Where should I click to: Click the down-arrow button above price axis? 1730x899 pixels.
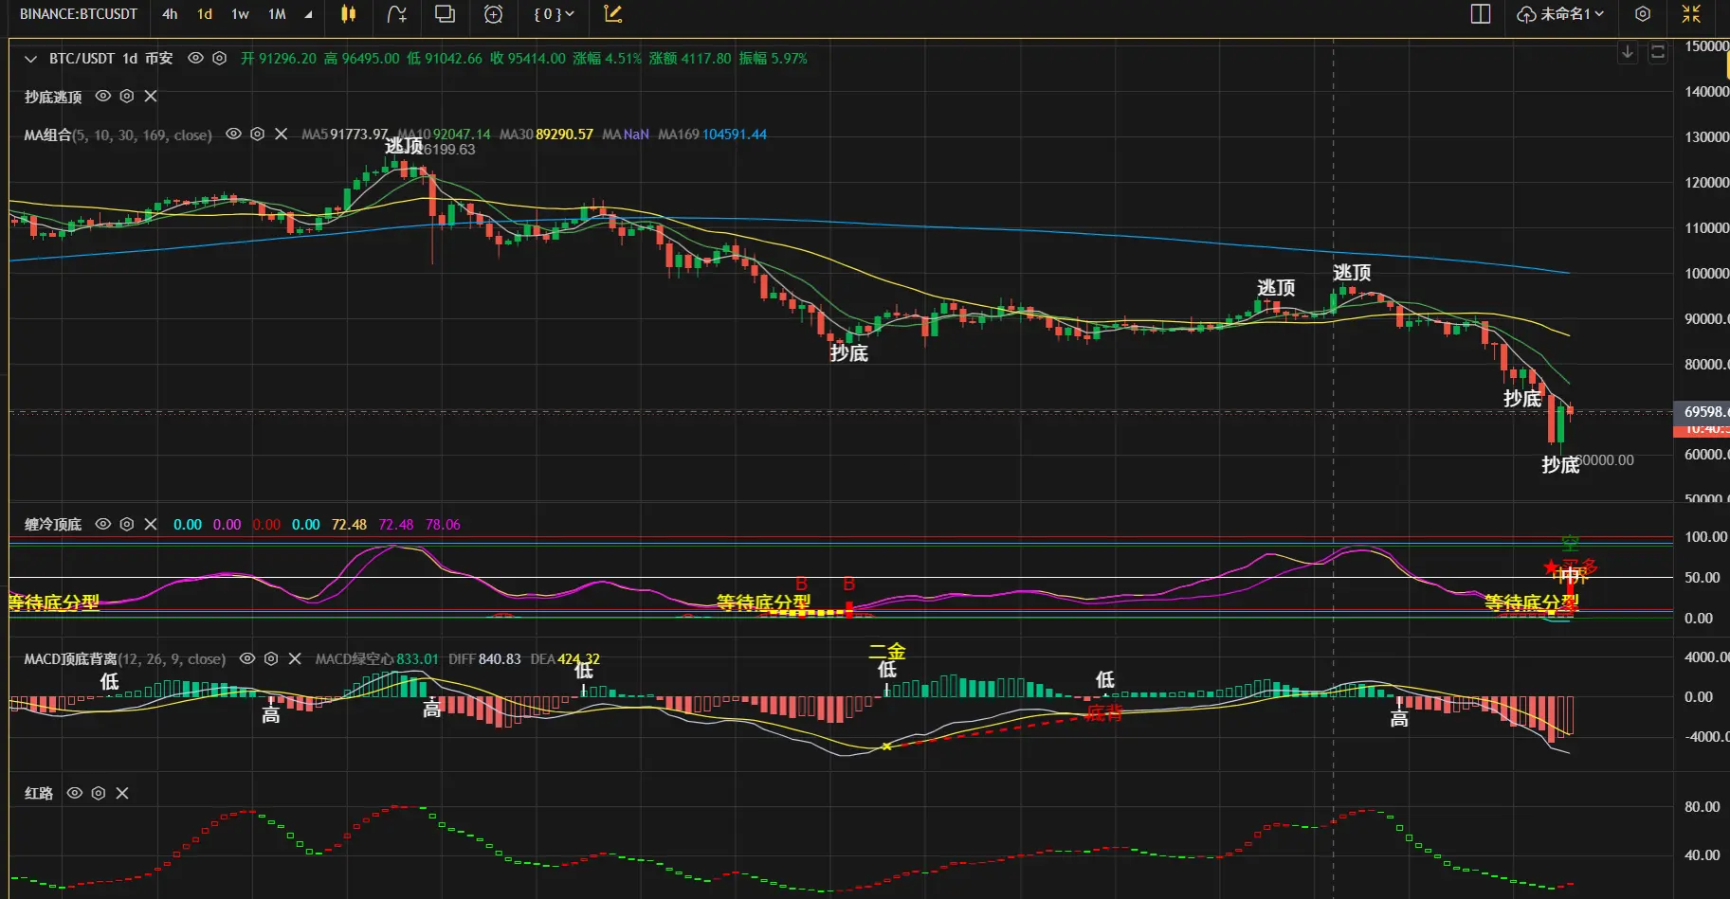1628,52
